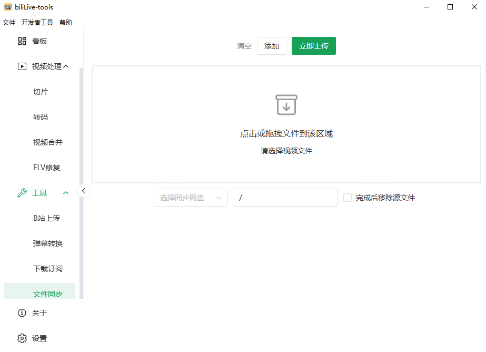The height and width of the screenshot is (352, 486).
Task: Select B站上传 in sidebar
Action: point(46,218)
